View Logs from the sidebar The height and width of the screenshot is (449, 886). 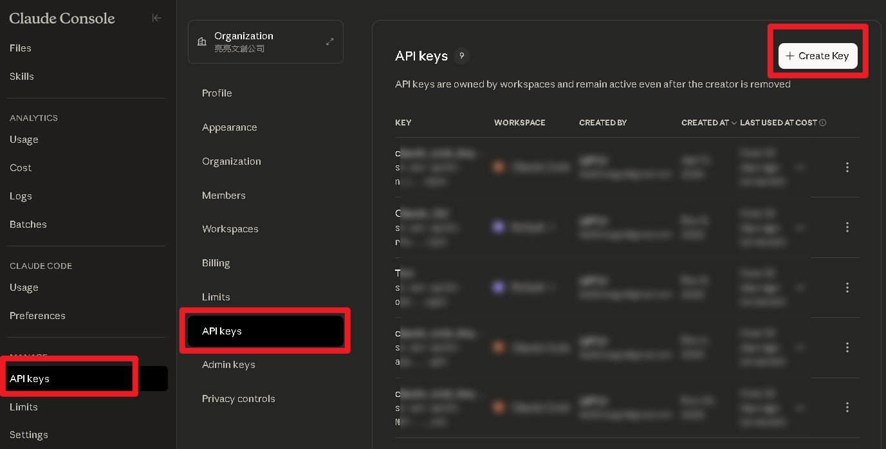tap(21, 196)
